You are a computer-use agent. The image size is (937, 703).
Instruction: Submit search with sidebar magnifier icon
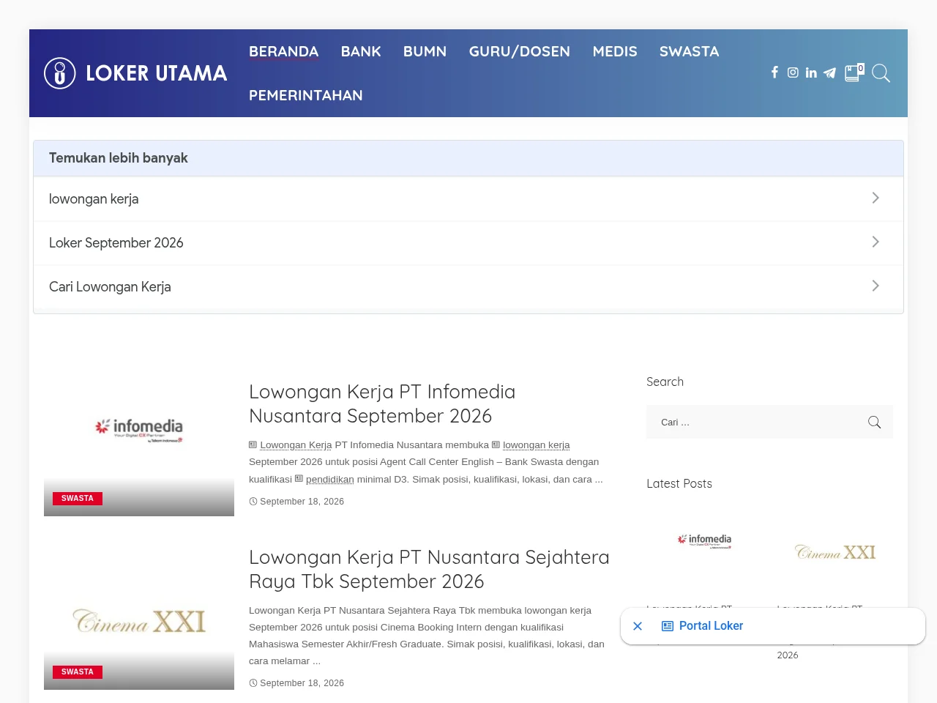pos(874,422)
